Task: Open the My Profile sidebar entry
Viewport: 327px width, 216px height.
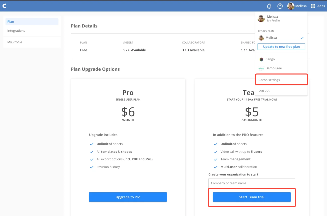Action: tap(14, 42)
